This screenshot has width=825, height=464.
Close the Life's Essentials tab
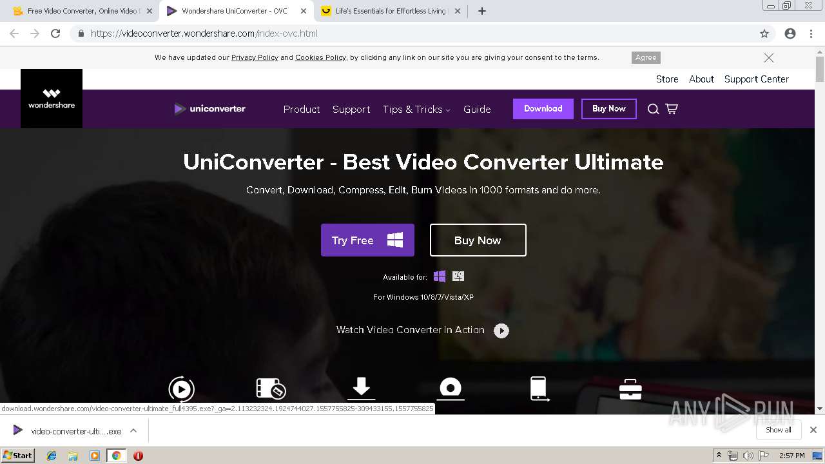(x=458, y=11)
